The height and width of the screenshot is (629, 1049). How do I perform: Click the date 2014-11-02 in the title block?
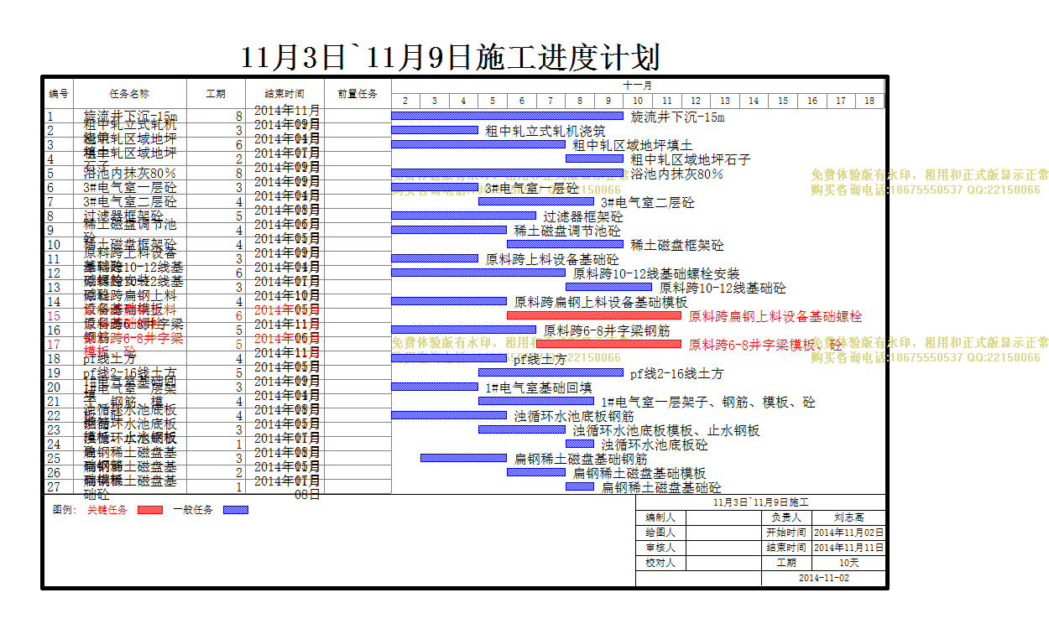point(823,578)
